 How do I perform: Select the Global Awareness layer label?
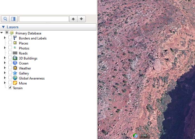click(x=32, y=78)
